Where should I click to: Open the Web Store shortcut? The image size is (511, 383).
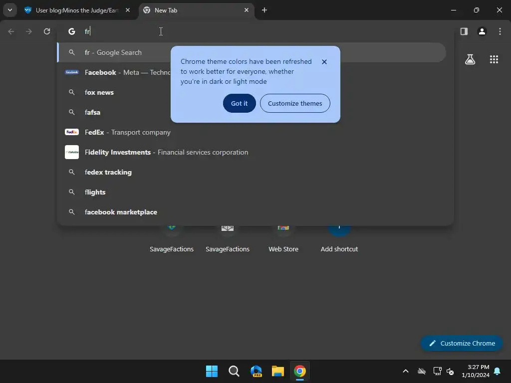pos(283,239)
